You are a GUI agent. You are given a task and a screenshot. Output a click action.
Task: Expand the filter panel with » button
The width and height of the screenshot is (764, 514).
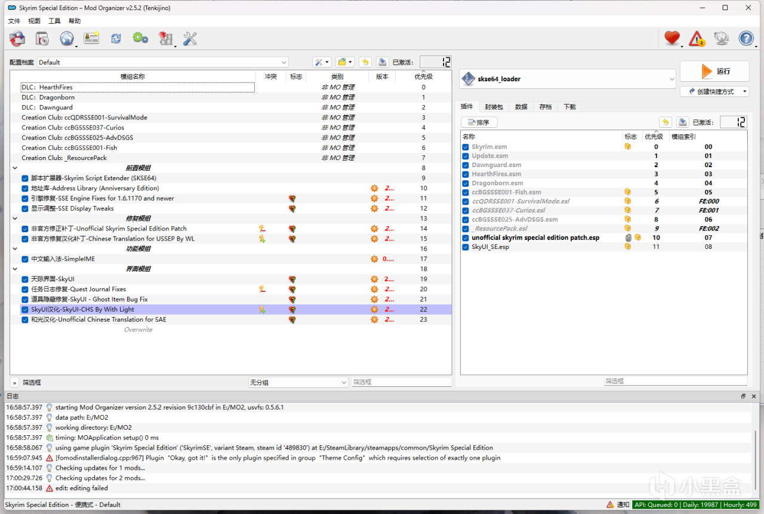coord(14,382)
